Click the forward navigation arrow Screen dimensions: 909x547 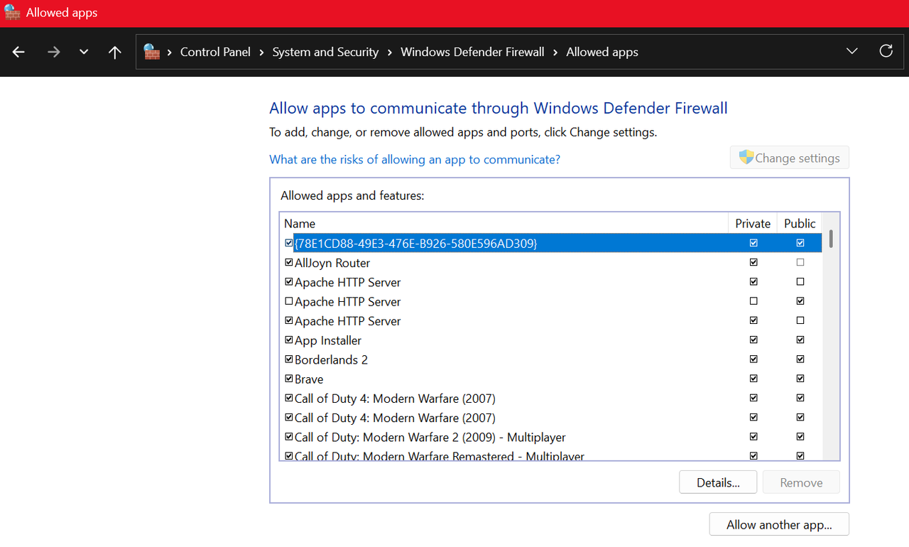coord(53,52)
